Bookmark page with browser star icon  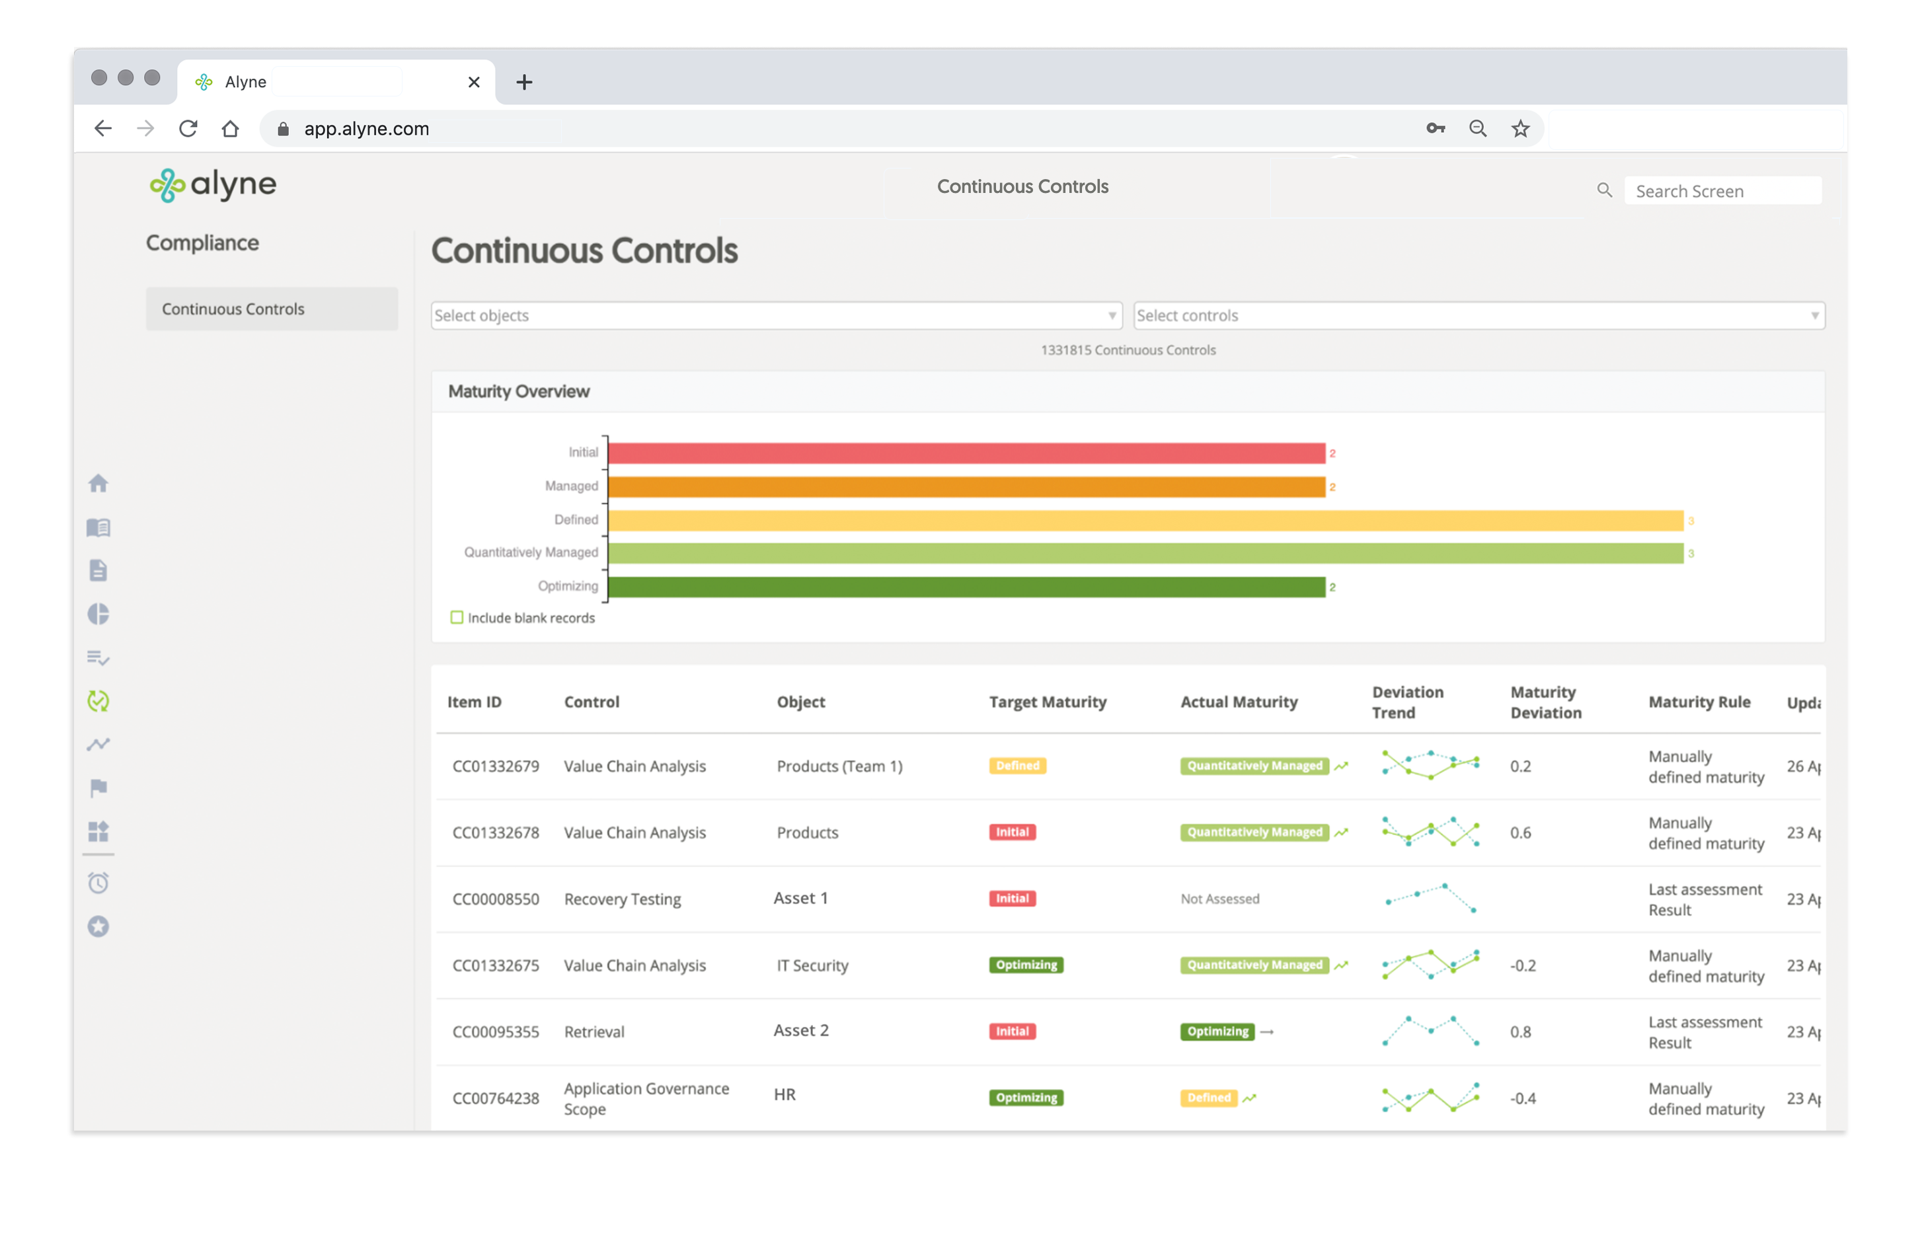click(x=1520, y=129)
